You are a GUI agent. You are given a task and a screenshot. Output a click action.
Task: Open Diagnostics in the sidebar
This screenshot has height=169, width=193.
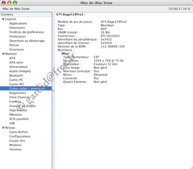click(x=18, y=93)
